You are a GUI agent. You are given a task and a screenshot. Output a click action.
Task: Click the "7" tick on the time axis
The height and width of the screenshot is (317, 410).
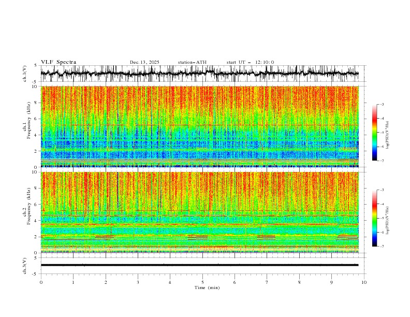pos(267,282)
